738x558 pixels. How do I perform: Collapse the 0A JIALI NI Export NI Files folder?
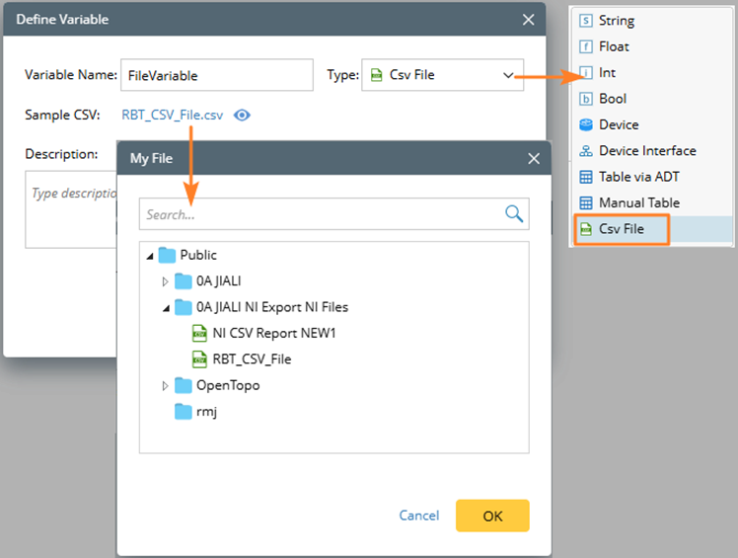[166, 307]
